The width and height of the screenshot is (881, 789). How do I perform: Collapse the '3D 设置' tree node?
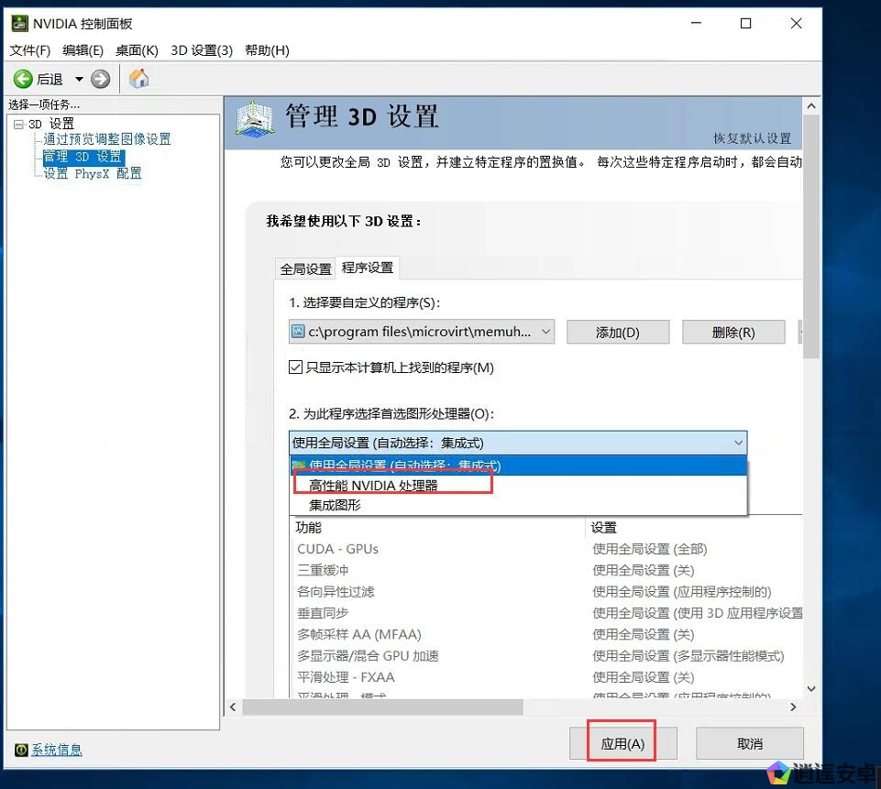[x=18, y=124]
